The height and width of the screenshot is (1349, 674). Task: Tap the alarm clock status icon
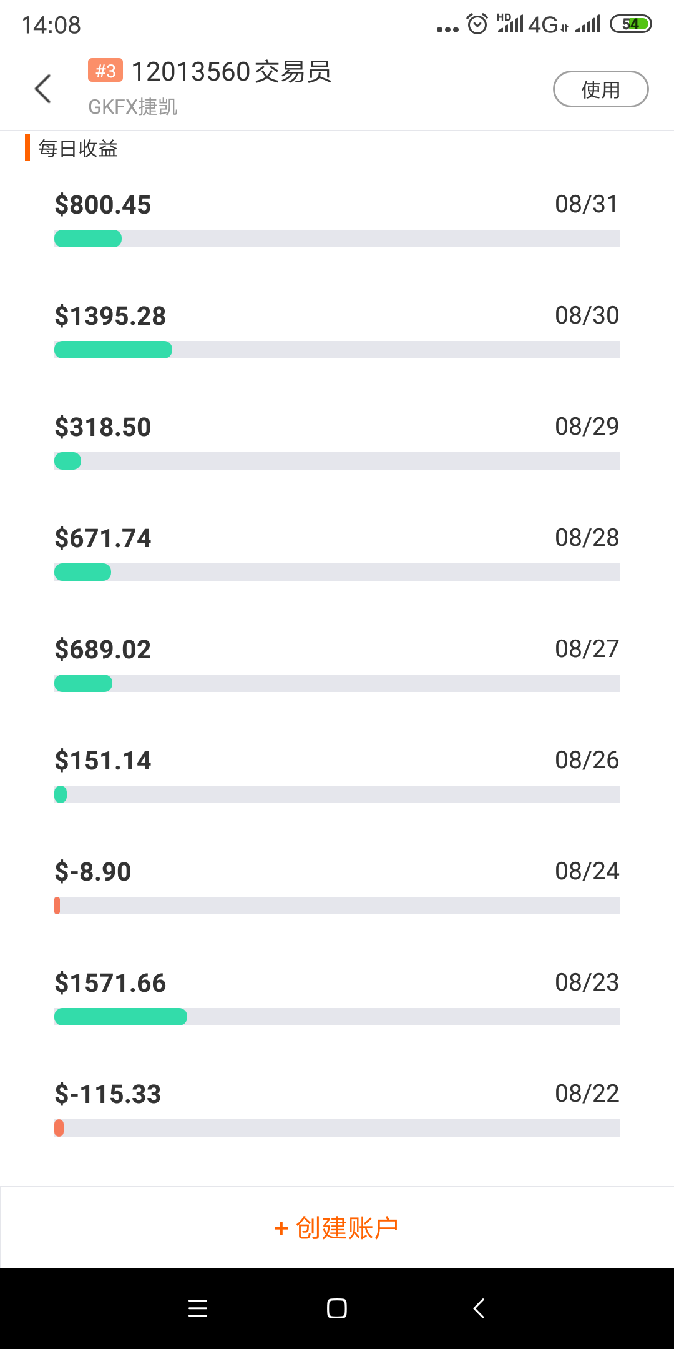click(x=477, y=25)
